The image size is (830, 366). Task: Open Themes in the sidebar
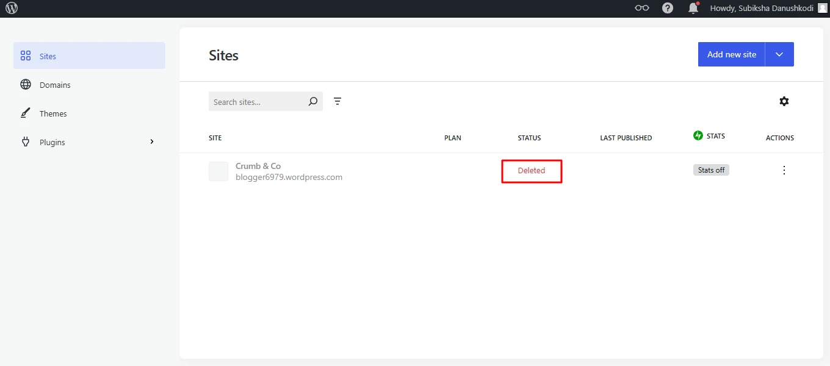pos(53,113)
